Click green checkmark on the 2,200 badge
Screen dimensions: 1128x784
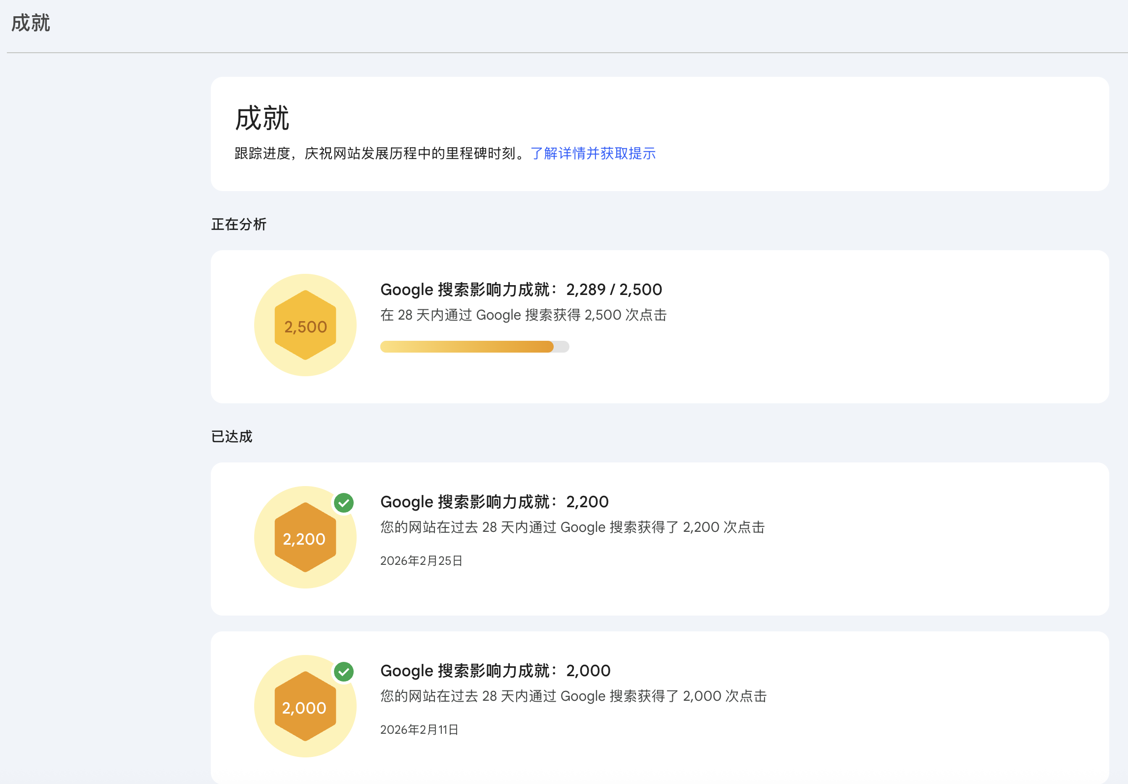344,503
